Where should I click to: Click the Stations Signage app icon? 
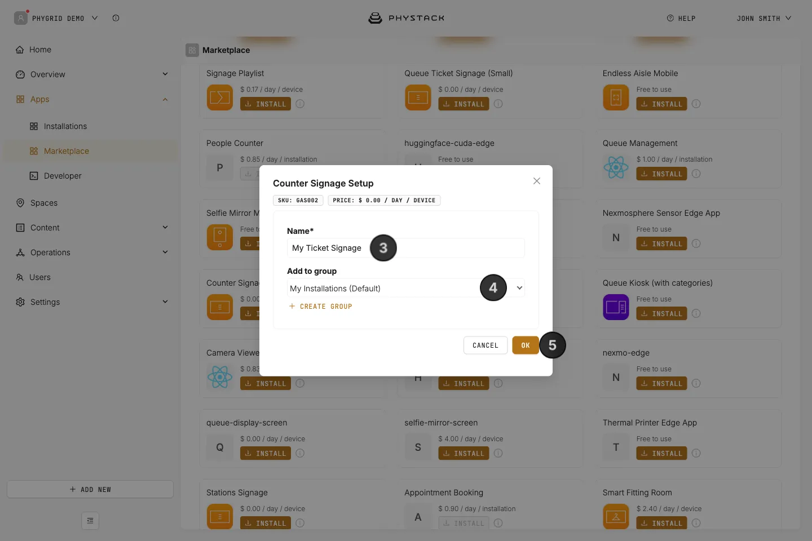(x=220, y=517)
